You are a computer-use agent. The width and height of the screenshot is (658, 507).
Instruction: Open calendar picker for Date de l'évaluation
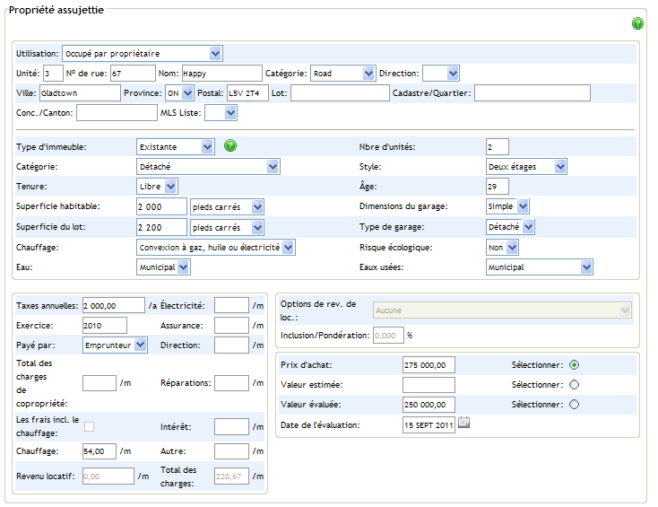pyautogui.click(x=463, y=422)
